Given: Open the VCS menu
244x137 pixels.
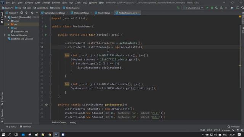Looking at the screenshot, I should 85,3.
